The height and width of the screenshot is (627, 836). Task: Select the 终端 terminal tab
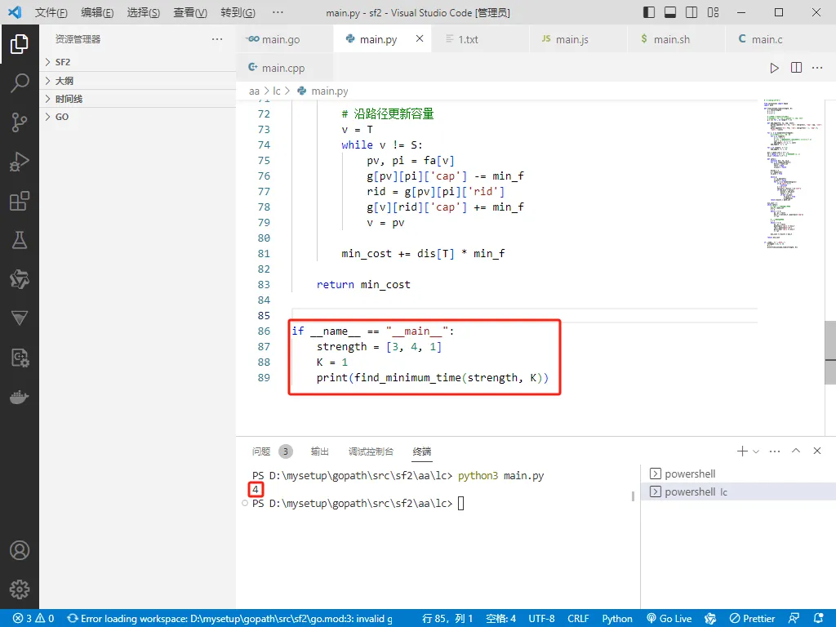pos(422,451)
